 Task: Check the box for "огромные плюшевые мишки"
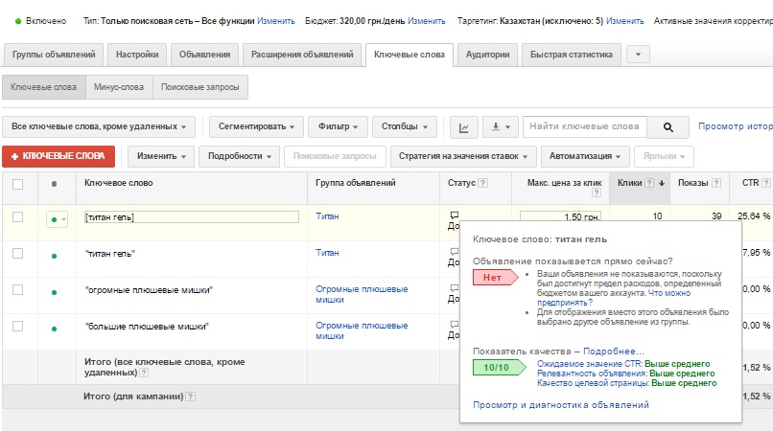[18, 290]
